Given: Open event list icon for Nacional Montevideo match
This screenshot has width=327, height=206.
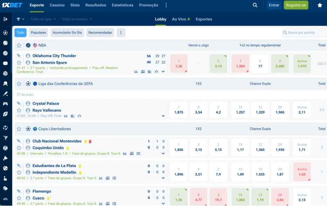Looking at the screenshot, I should [x=138, y=154].
